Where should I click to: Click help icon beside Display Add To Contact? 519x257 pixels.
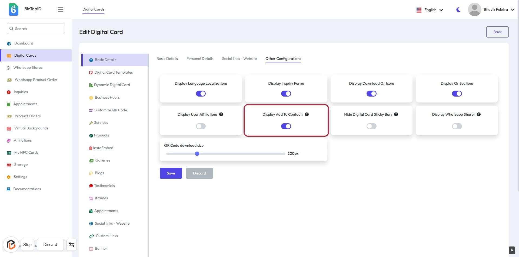[307, 114]
